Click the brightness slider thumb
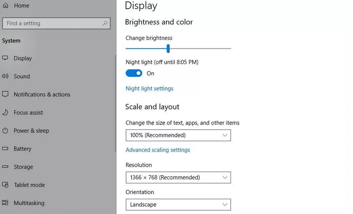353x214 pixels. [x=168, y=48]
